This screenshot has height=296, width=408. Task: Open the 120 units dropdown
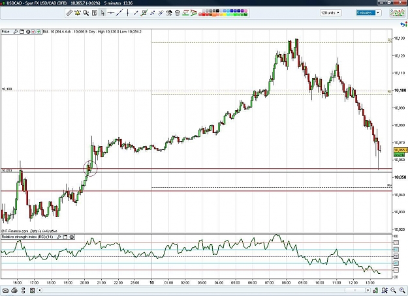click(331, 13)
